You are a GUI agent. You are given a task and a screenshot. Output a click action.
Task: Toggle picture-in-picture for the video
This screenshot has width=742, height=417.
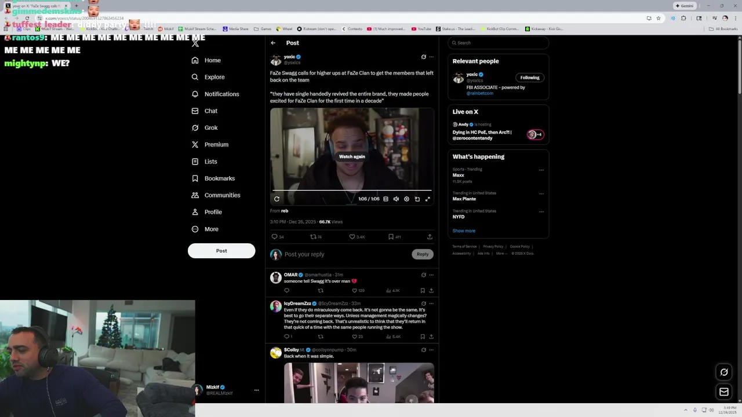point(417,199)
